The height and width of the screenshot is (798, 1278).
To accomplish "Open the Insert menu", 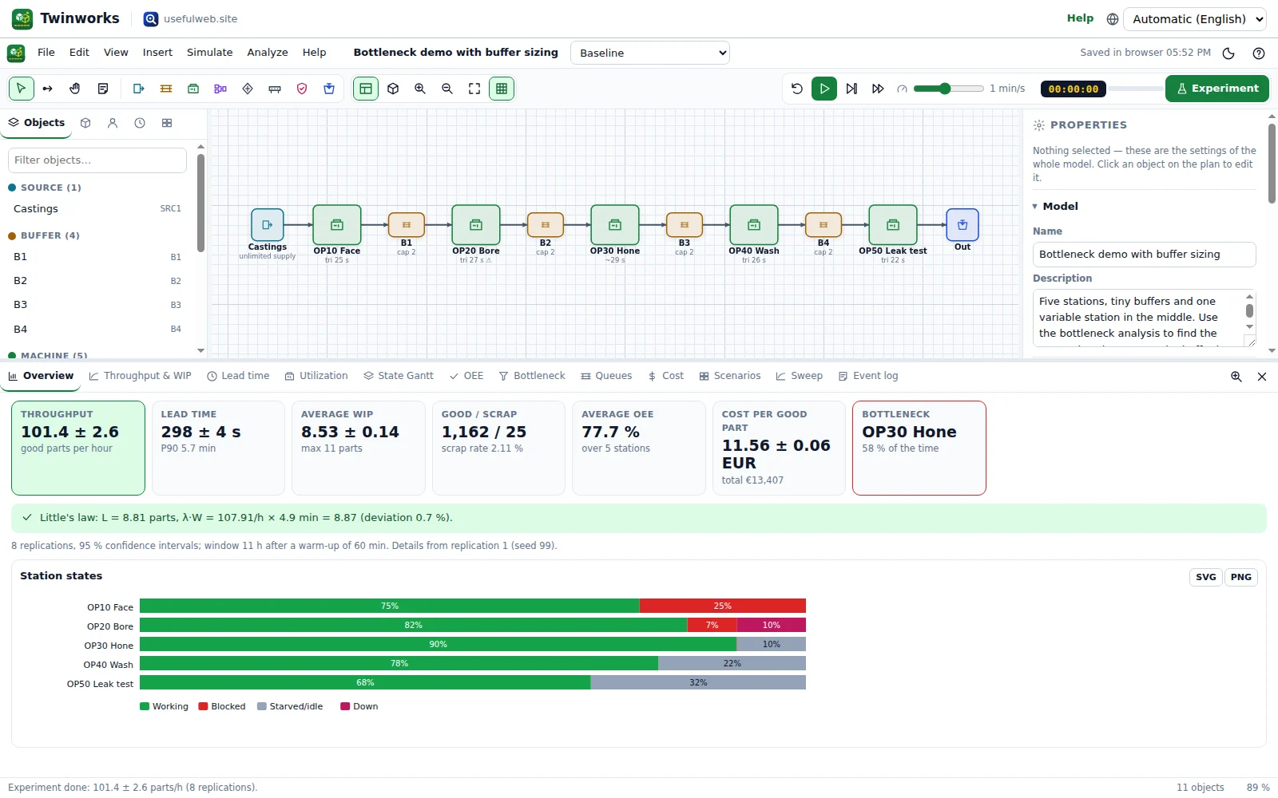I will [157, 53].
